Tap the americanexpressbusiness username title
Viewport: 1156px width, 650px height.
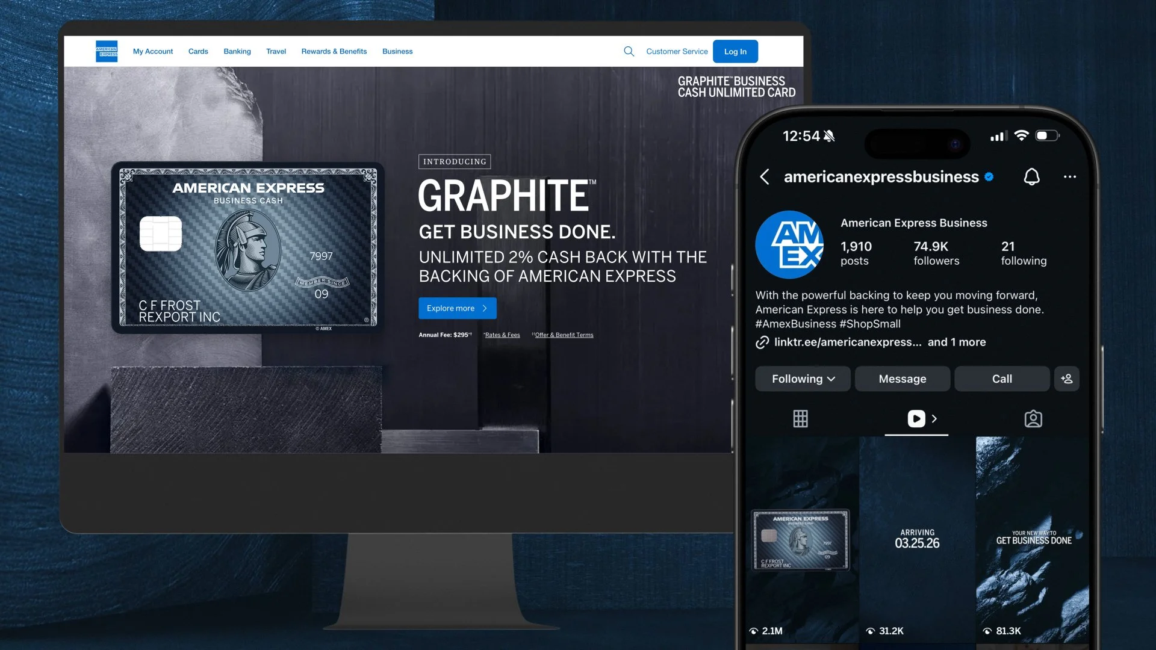click(x=881, y=176)
